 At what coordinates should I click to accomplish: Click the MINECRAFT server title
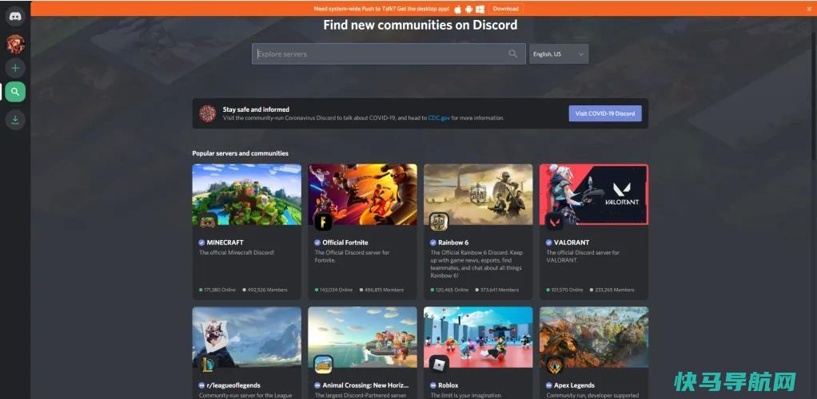coord(225,243)
